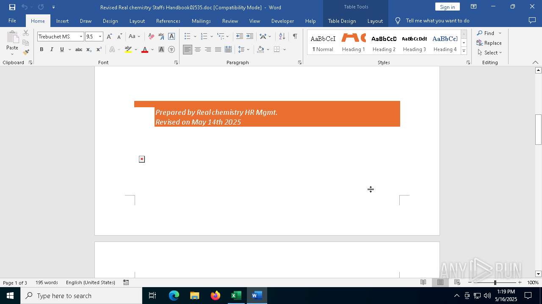
Task: Cut the selection with the scissors icon
Action: click(x=26, y=33)
